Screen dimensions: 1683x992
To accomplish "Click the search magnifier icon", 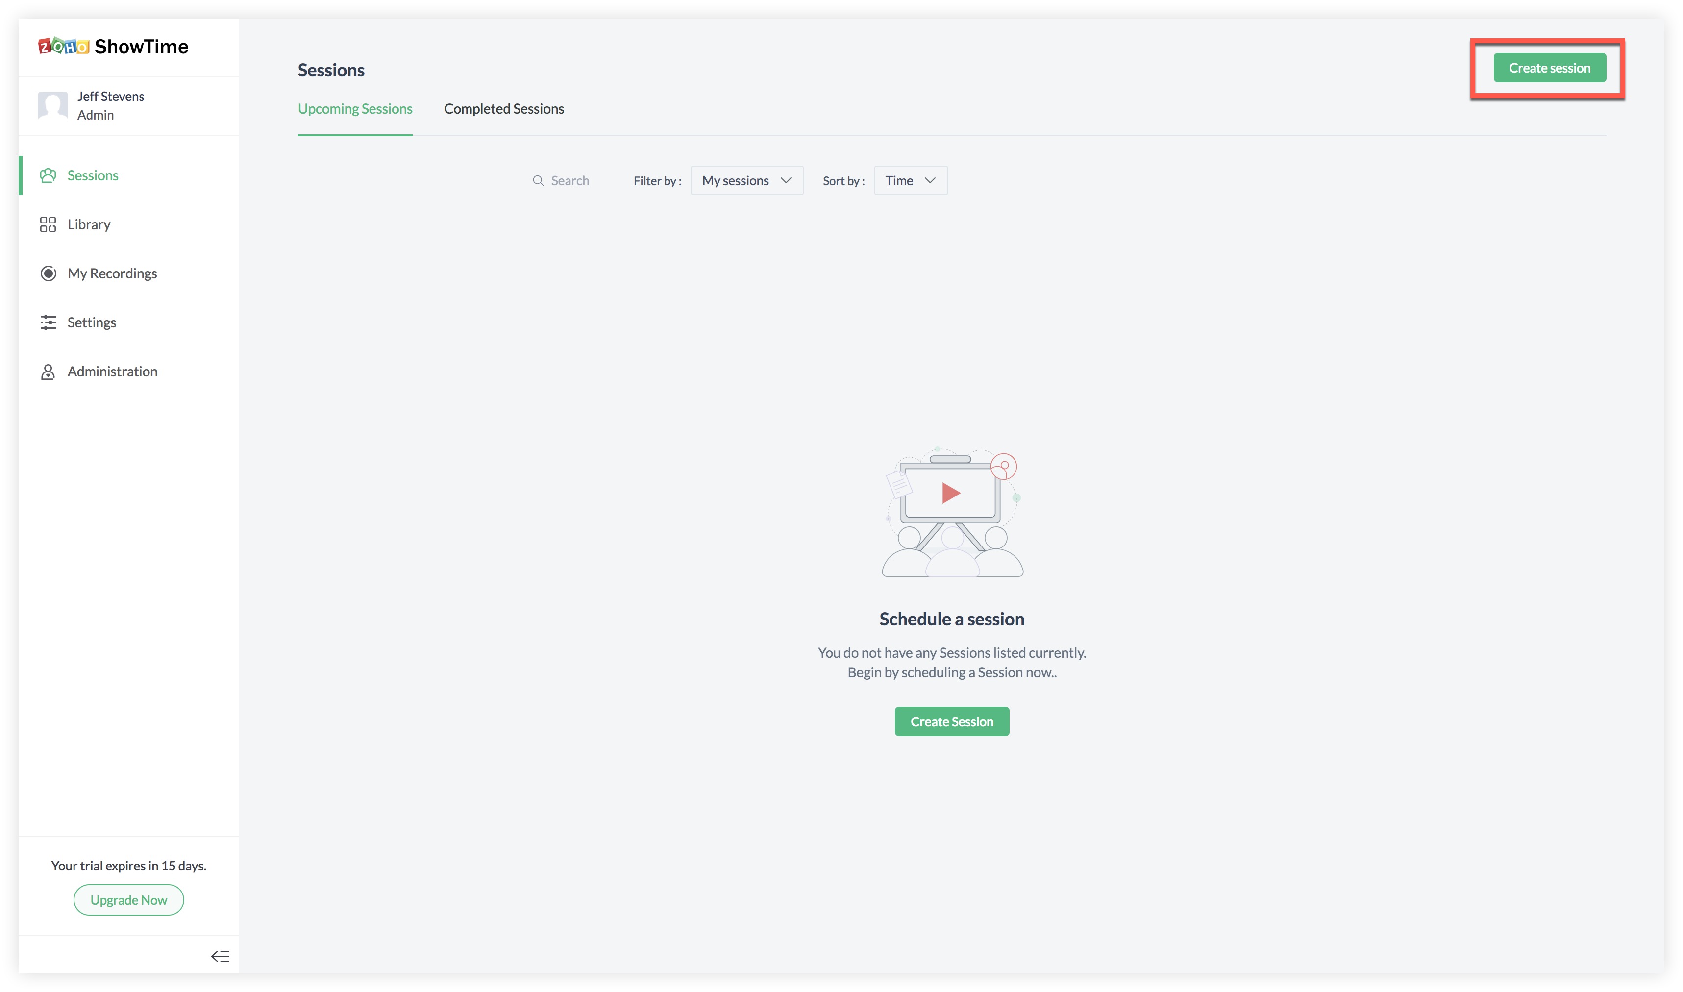I will pos(537,180).
